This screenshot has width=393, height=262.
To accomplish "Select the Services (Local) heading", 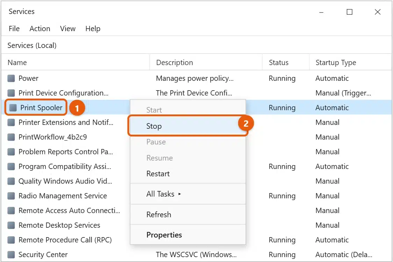I will tap(32, 45).
